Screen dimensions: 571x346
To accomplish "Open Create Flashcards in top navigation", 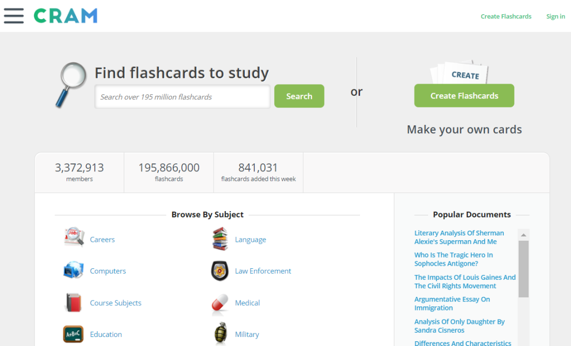I will (506, 16).
